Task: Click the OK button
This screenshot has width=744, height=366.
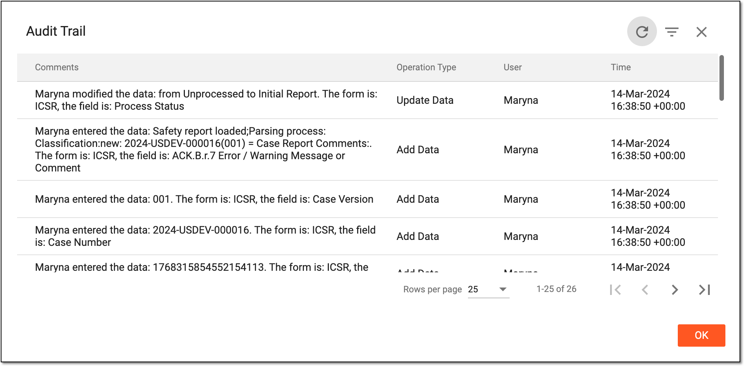Action: click(701, 335)
